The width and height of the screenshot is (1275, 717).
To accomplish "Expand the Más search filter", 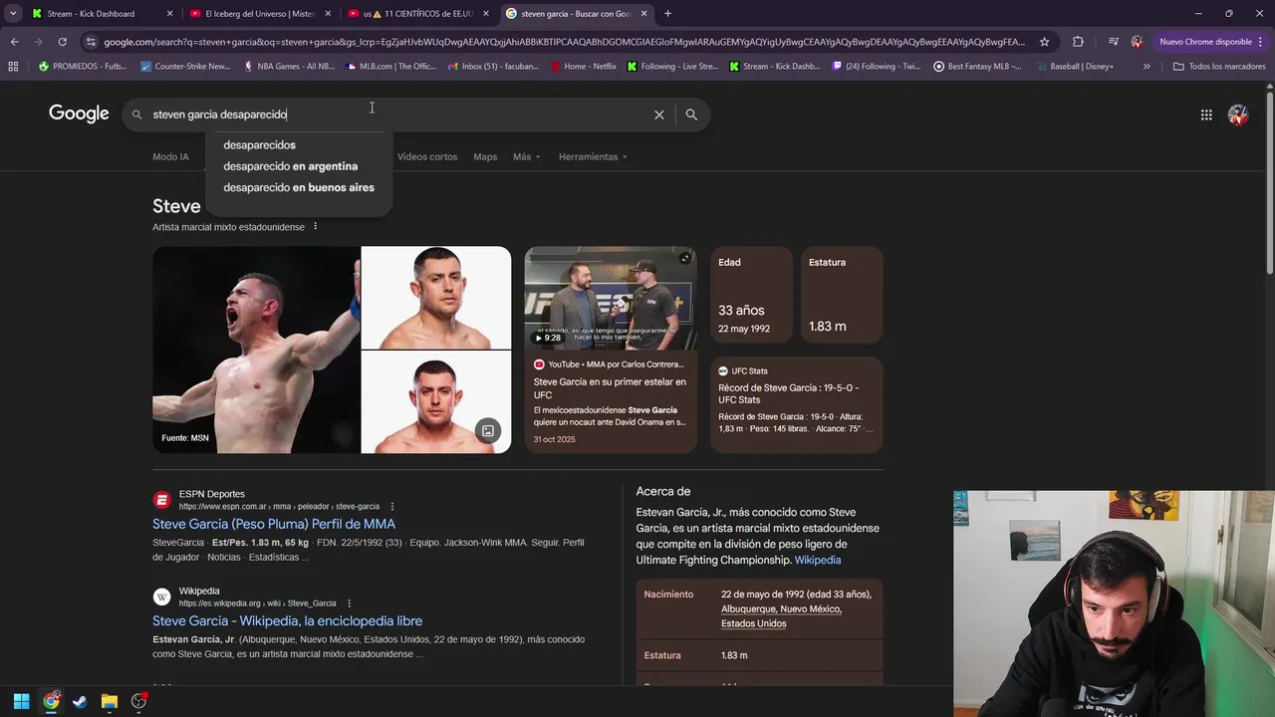I will pos(526,156).
